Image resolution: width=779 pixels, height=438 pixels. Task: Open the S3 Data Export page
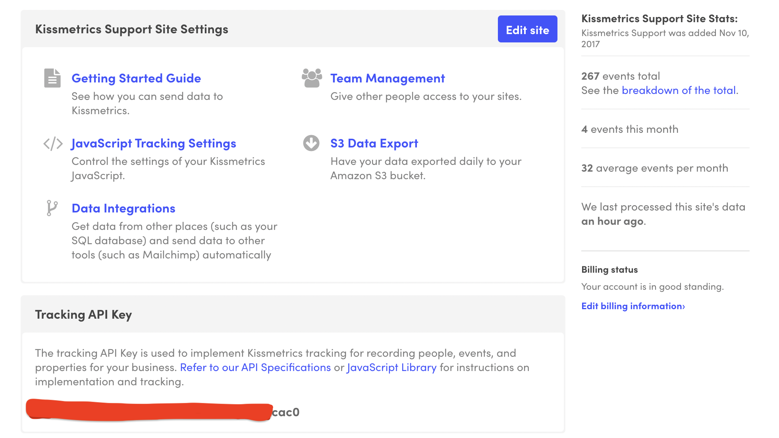coord(374,143)
